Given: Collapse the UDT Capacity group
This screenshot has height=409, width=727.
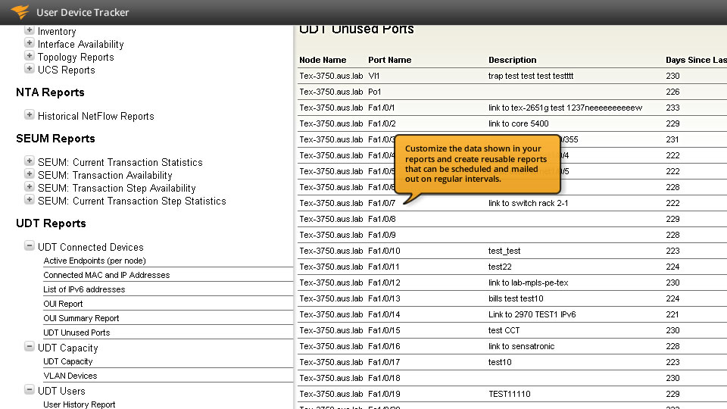Looking at the screenshot, I should tap(30, 346).
